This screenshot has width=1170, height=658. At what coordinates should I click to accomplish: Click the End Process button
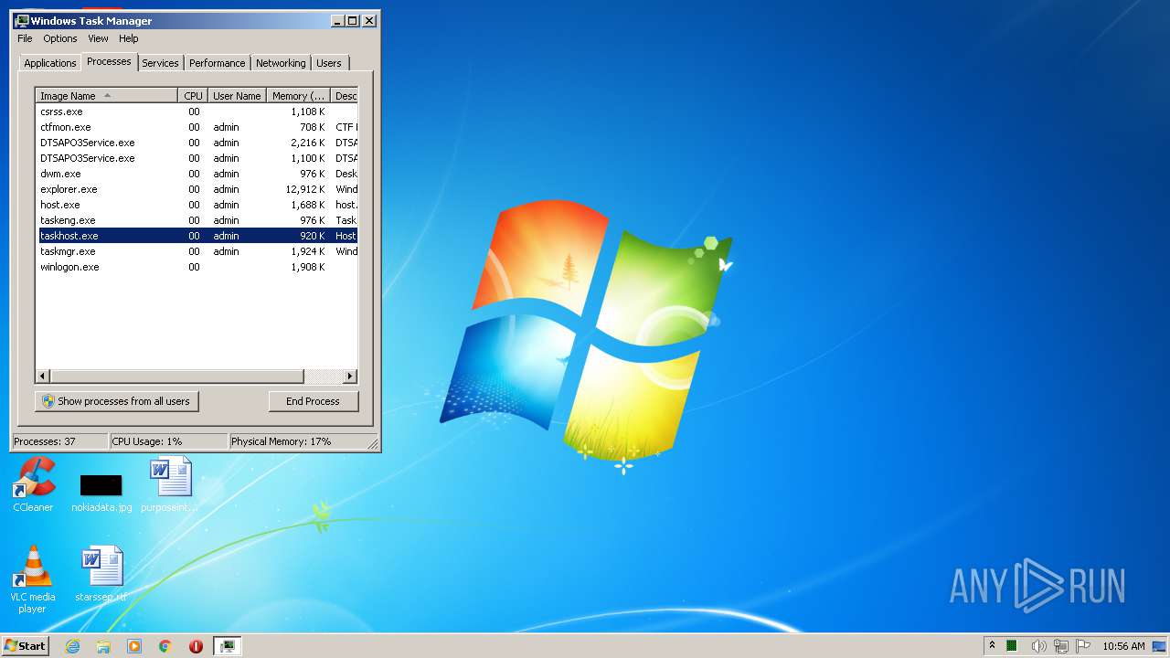314,401
